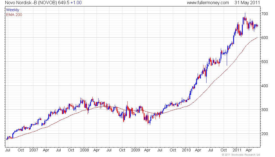275x157 pixels.
Task: Click the 600 price axis label
Action: pos(264,38)
